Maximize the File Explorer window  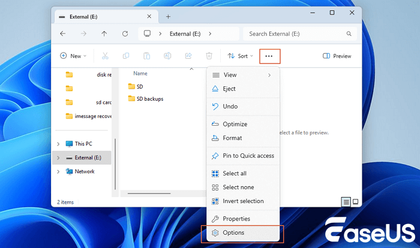click(332, 13)
